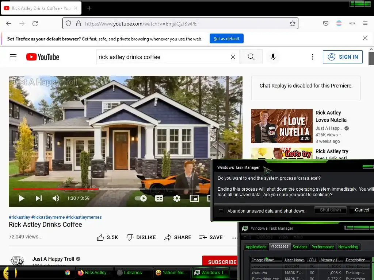Viewport: 374px width, 280px height.
Task: Start voice search with the microphone icon
Action: 273,57
